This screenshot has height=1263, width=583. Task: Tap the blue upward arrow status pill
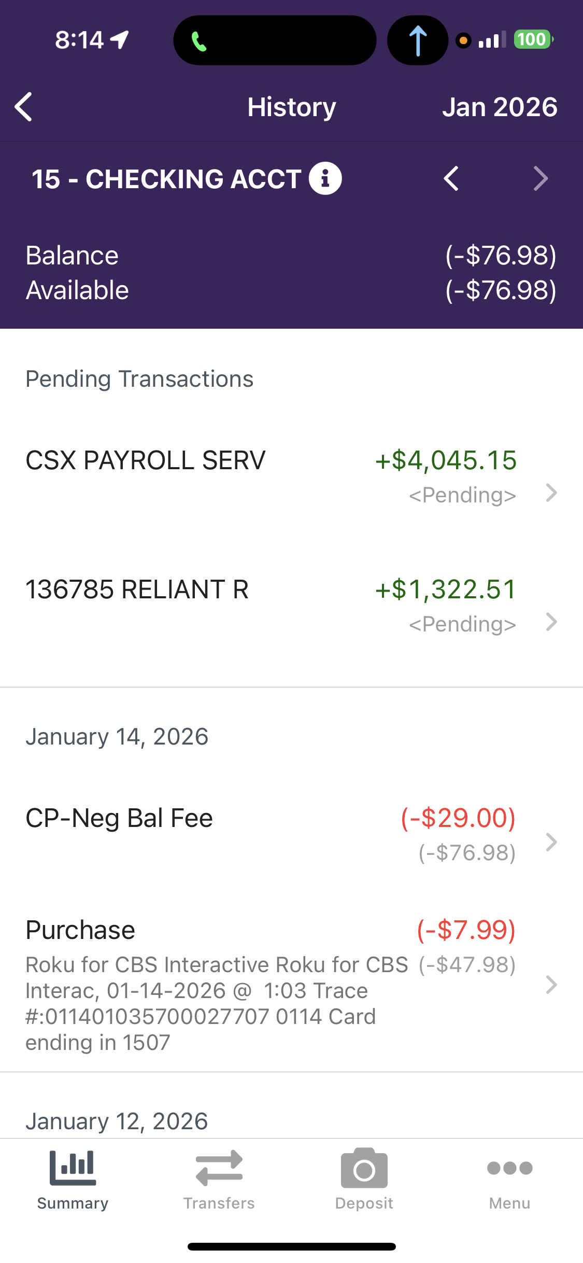[418, 40]
